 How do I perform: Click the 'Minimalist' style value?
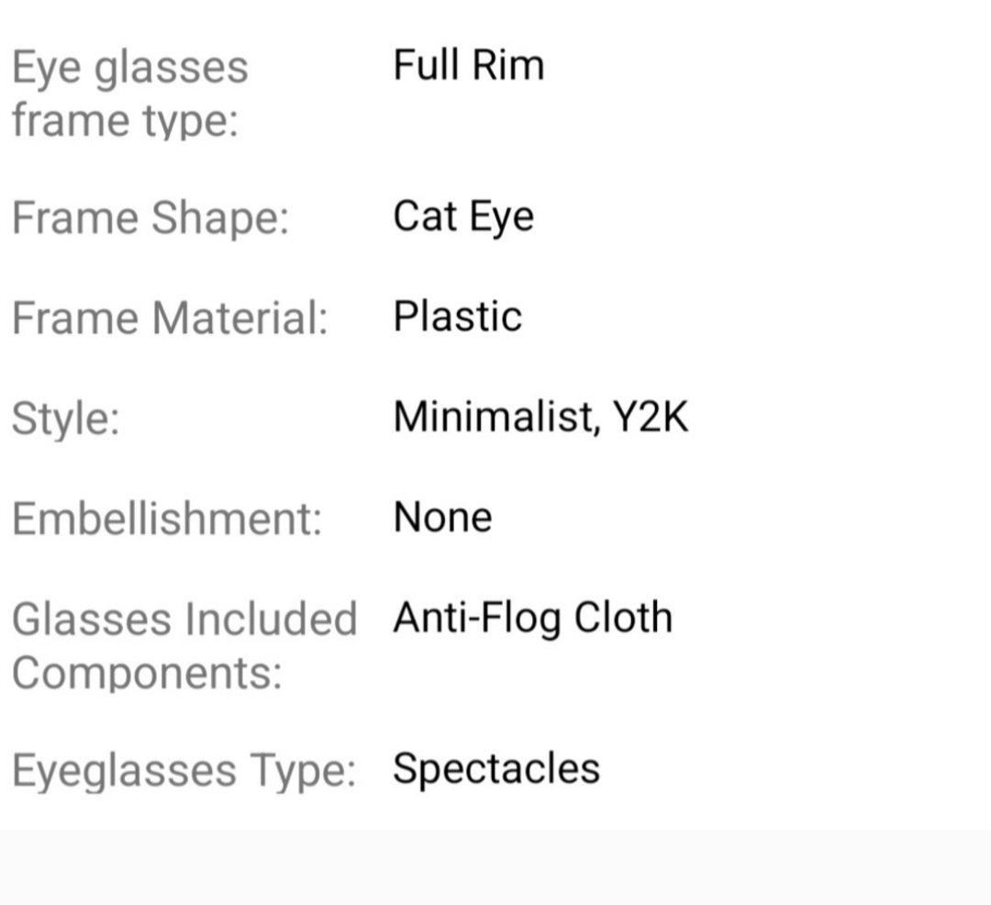coord(493,418)
